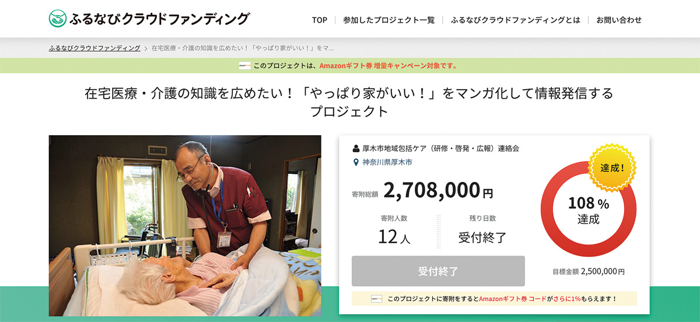700x322 pixels.
Task: Open ふるなびクラウドファンディングとは page
Action: (x=516, y=20)
